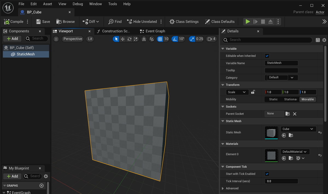The width and height of the screenshot is (328, 194).
Task: Toggle Start with Tick Enabled checkbox
Action: 267,174
